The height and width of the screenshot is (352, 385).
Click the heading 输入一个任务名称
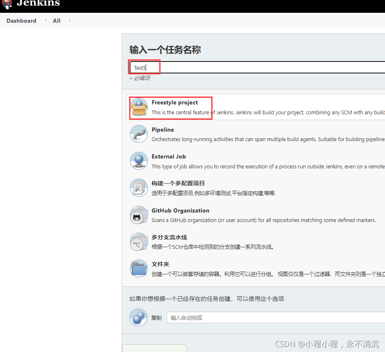coord(165,50)
